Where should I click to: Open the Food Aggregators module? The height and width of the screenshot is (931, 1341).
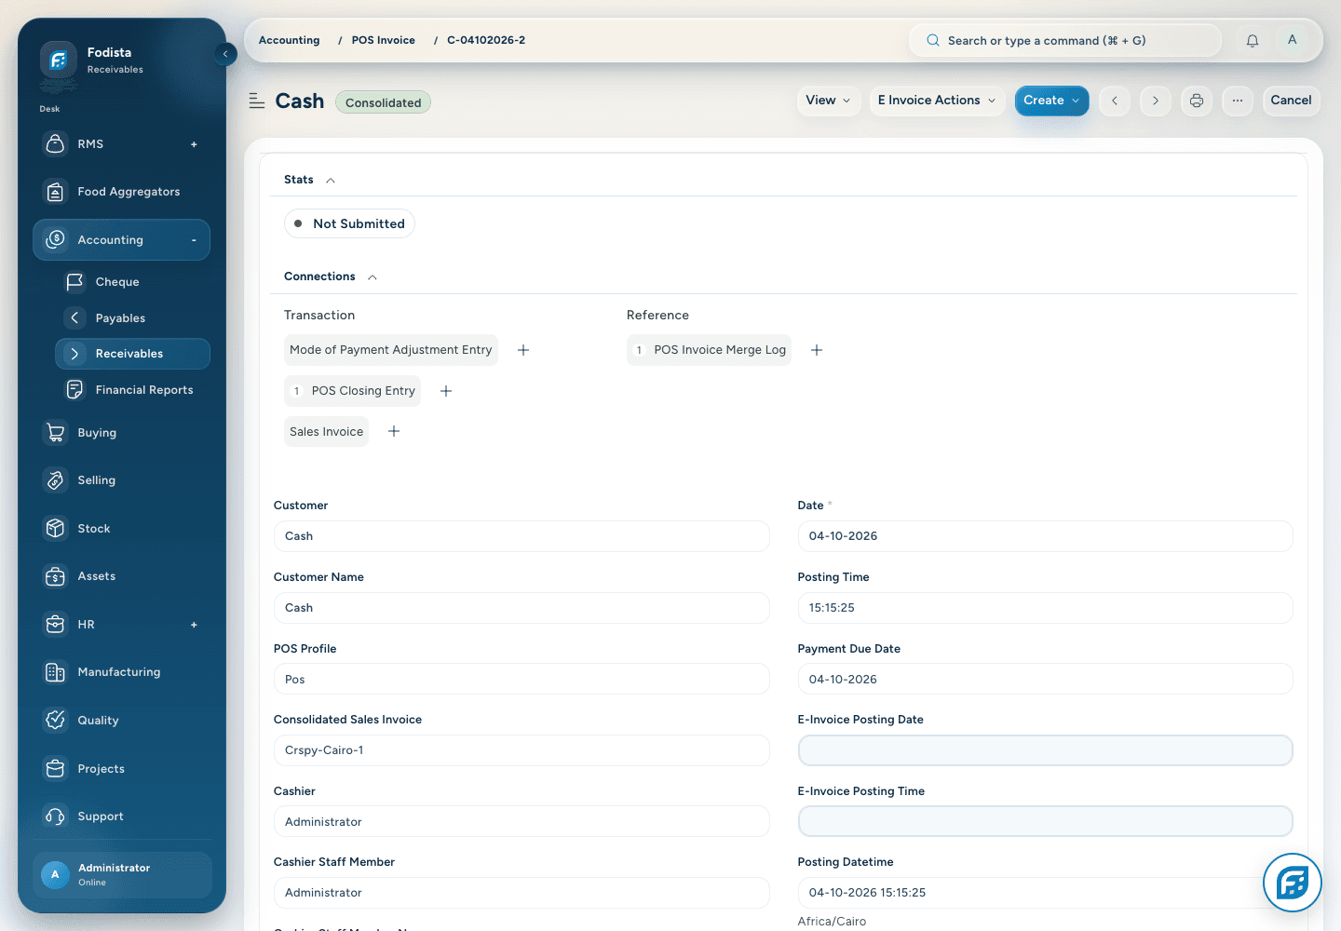tap(121, 192)
